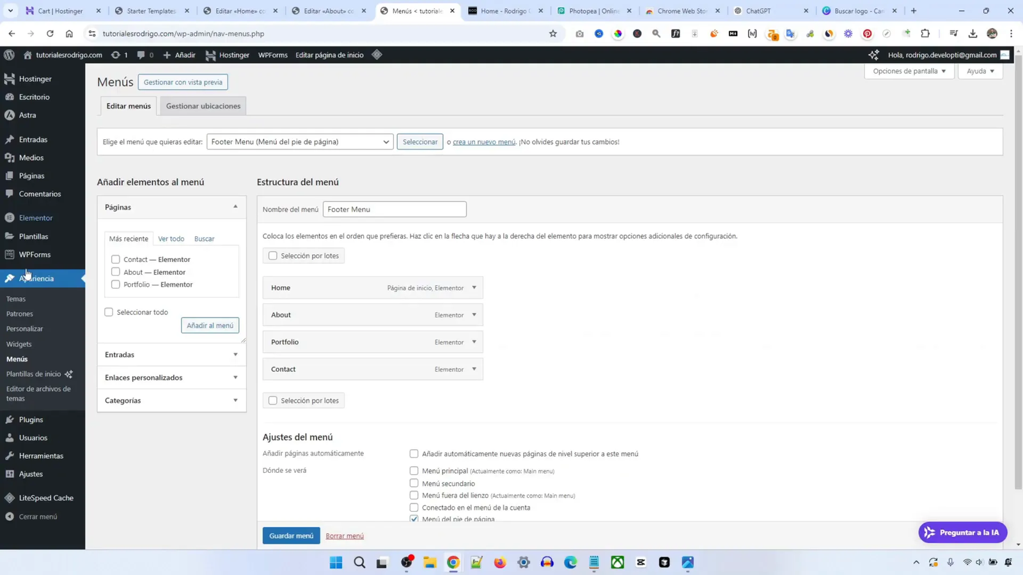
Task: Expand the Categorías panel
Action: (x=171, y=400)
